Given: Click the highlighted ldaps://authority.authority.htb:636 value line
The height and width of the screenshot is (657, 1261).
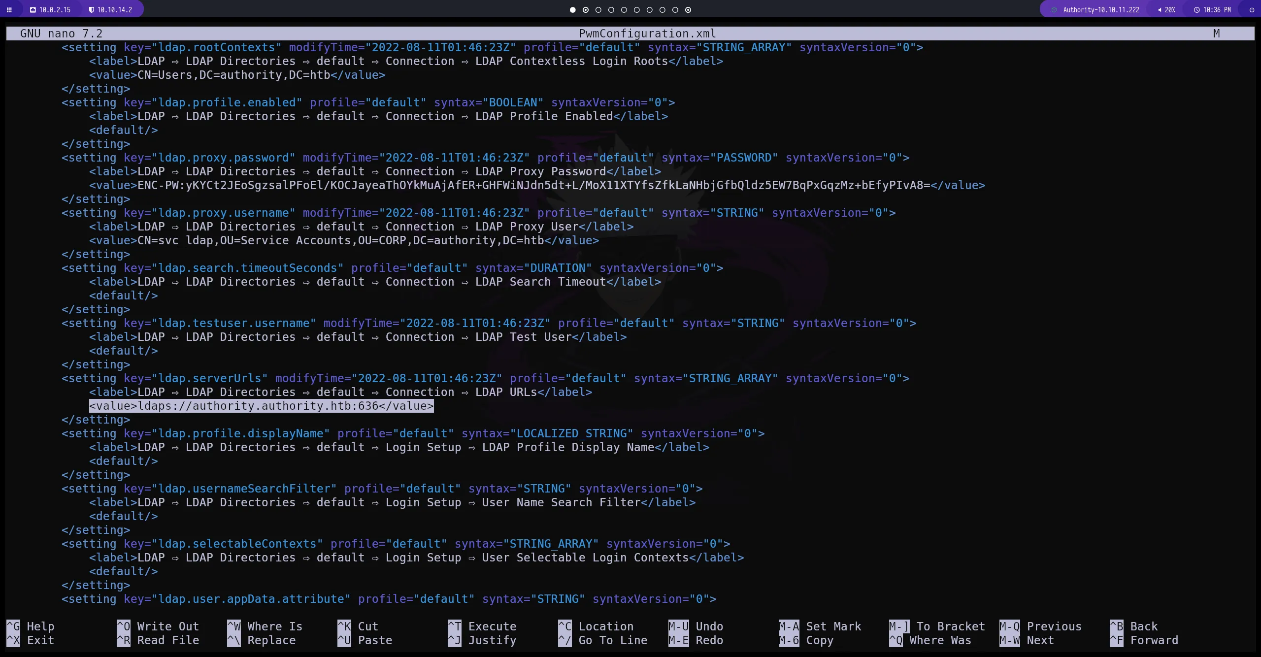Looking at the screenshot, I should coord(261,406).
